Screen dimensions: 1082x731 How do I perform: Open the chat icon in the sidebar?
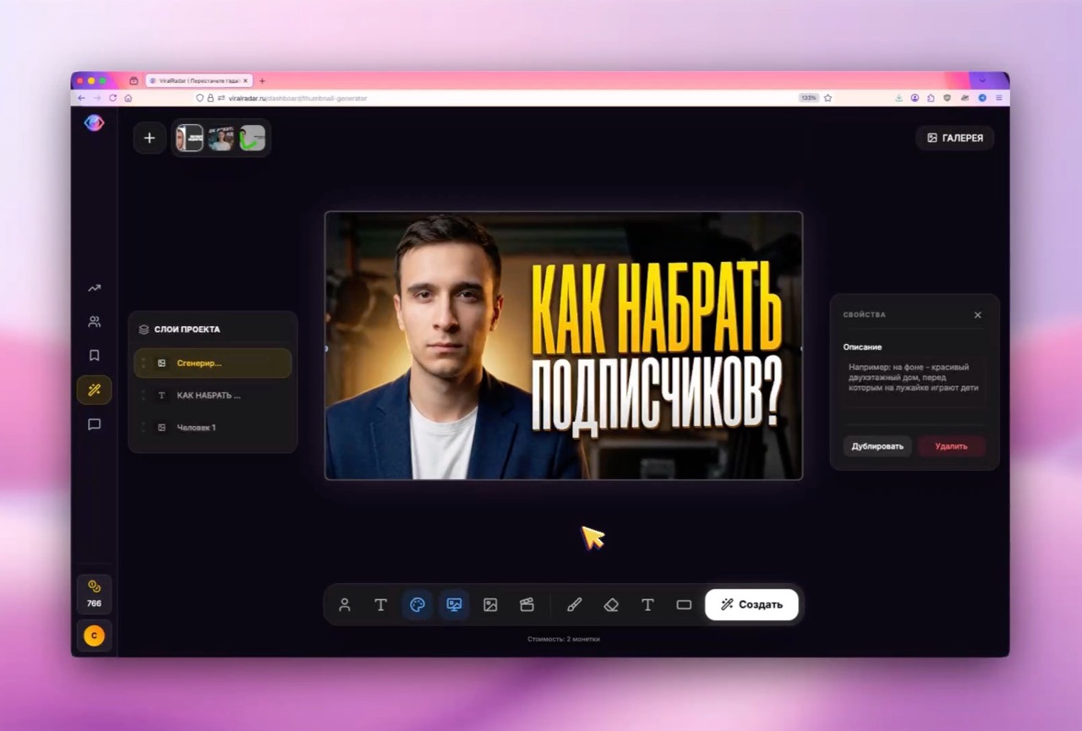pyautogui.click(x=94, y=424)
